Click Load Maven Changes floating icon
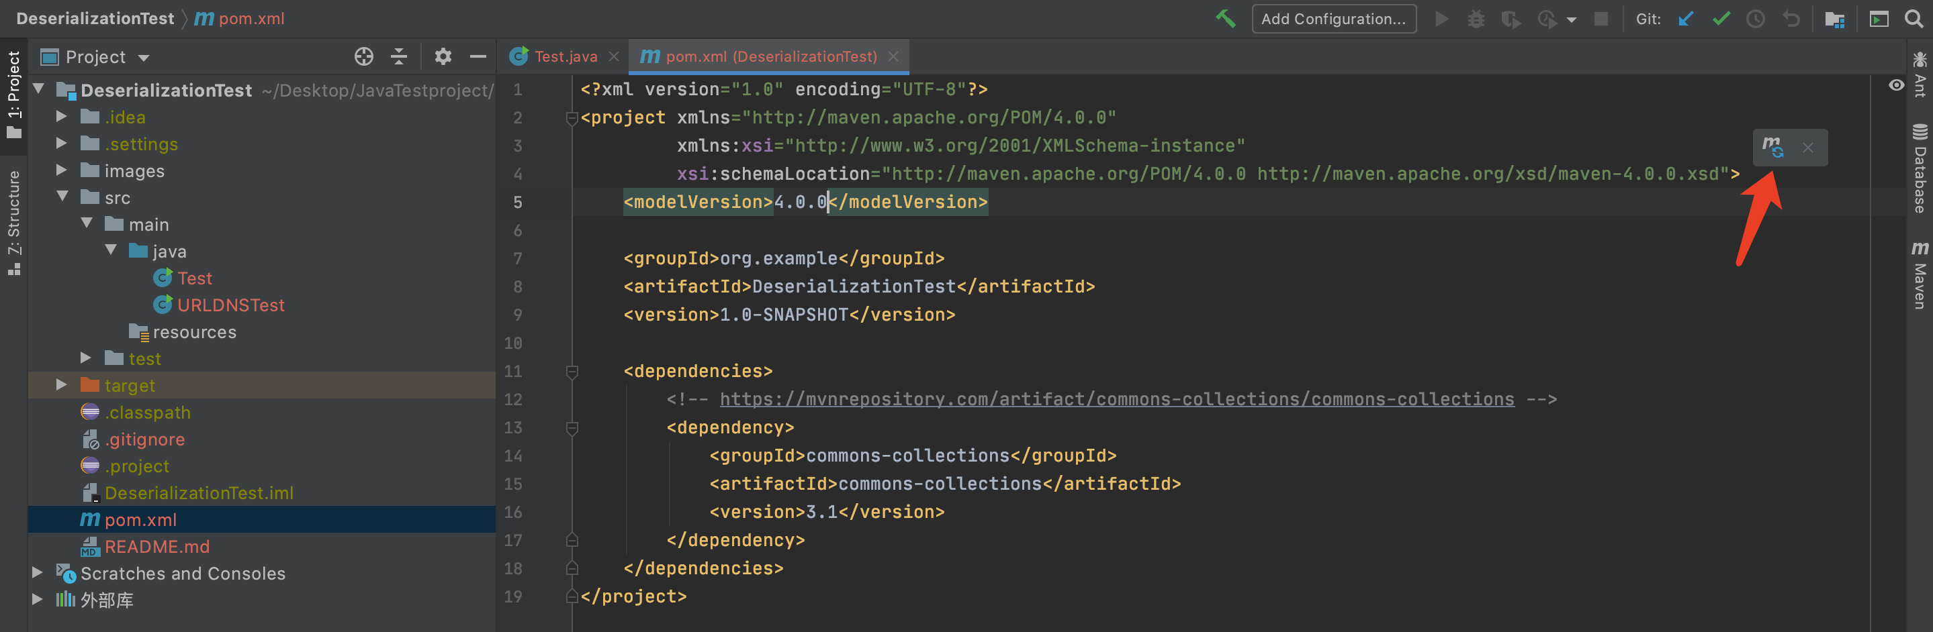Screen dimensions: 1933x632 [1773, 147]
